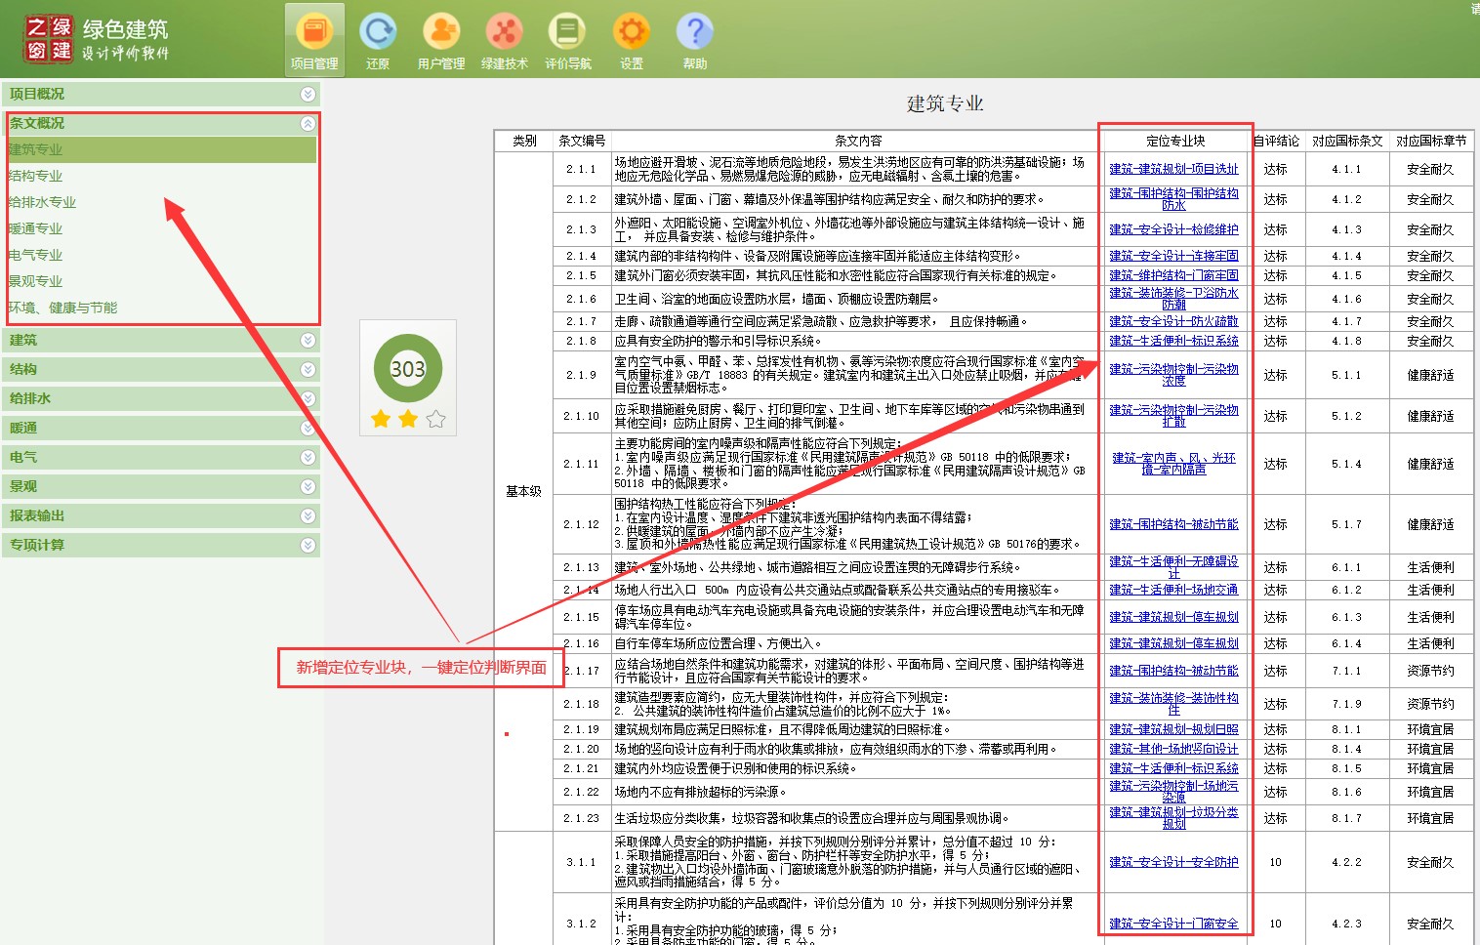
Task: Open link 建筑-建筑规划-规划日照
Action: (x=1173, y=729)
